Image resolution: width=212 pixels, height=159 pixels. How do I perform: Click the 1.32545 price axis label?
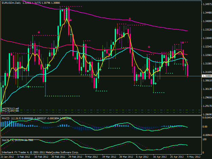[207, 47]
